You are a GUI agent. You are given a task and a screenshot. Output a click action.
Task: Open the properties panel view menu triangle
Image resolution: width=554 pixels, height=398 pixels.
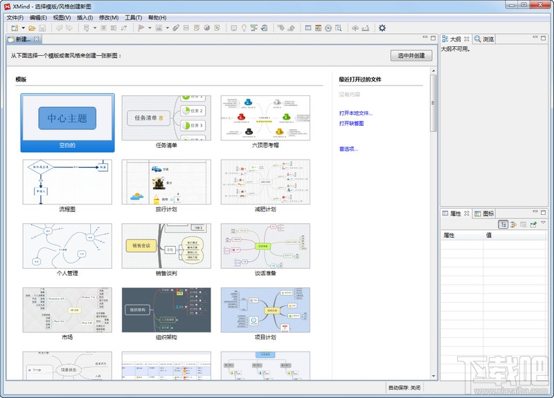tap(543, 222)
